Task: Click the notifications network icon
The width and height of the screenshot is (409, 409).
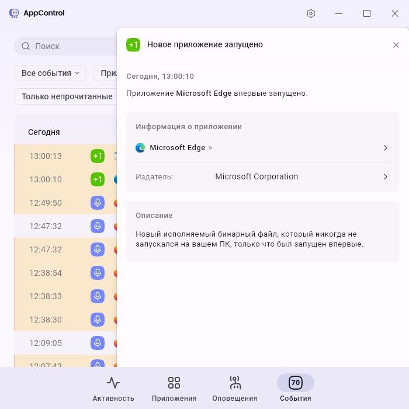Action: 235,383
